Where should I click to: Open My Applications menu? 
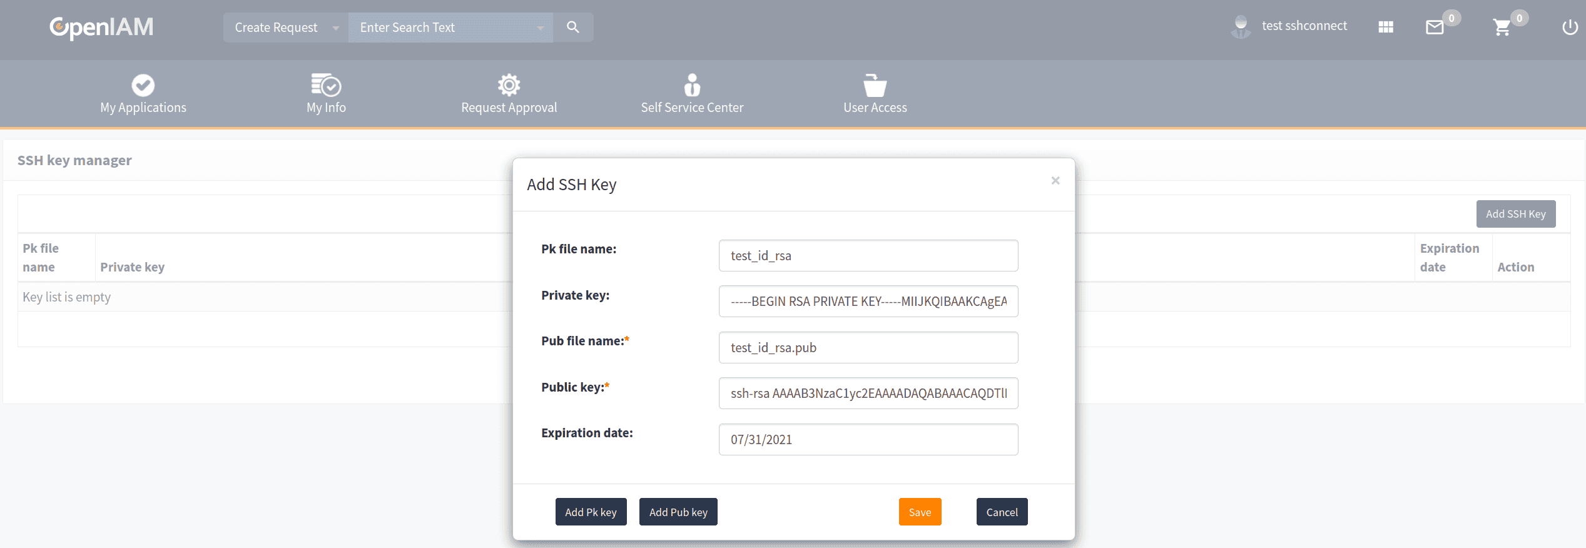coord(143,94)
